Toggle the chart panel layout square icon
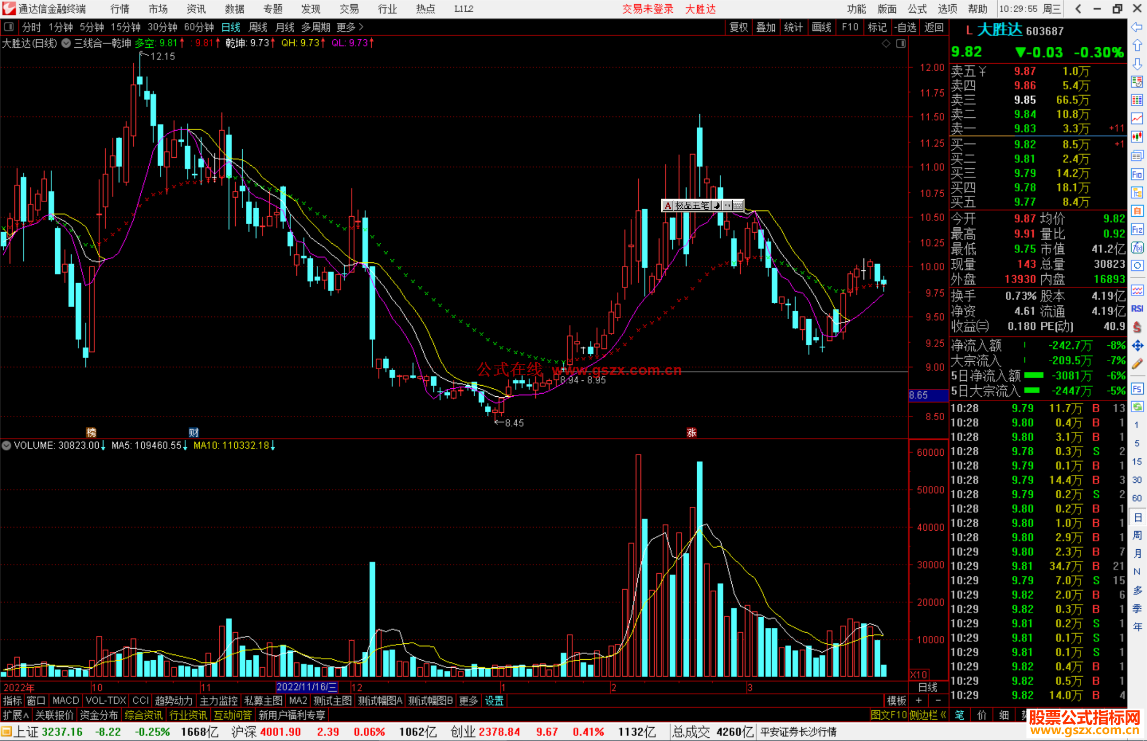 click(x=901, y=44)
